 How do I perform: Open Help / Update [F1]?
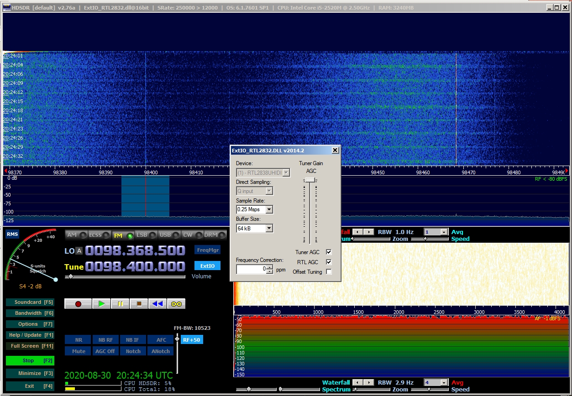pyautogui.click(x=30, y=335)
